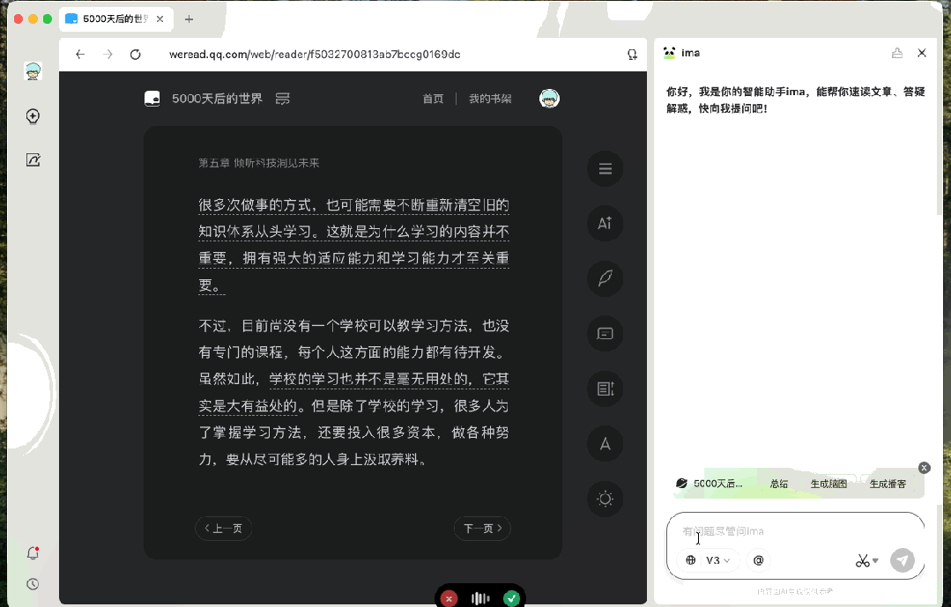Open history clock icon
The image size is (951, 607).
33,584
